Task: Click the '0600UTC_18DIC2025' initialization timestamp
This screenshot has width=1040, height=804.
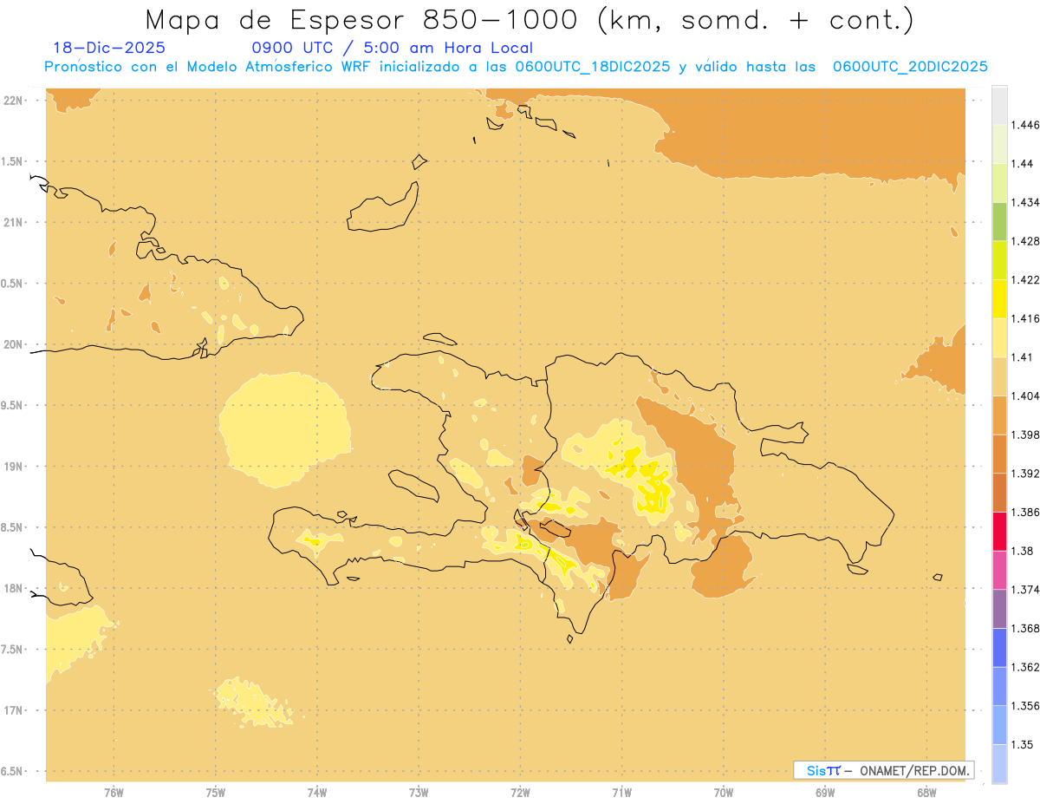Action: (593, 67)
